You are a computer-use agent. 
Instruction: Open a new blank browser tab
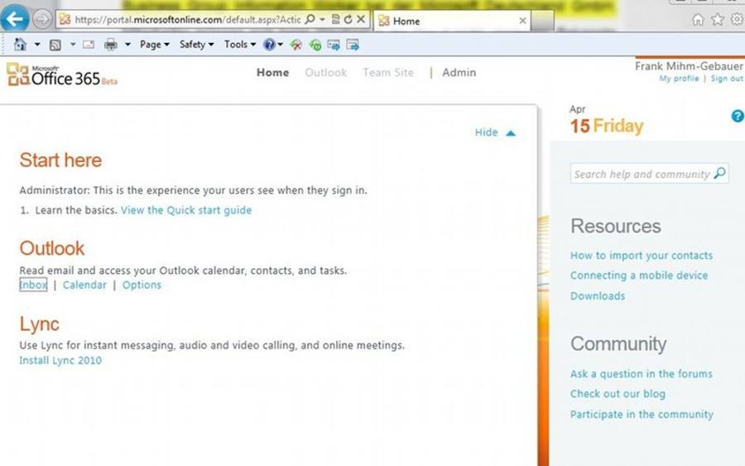click(x=542, y=21)
